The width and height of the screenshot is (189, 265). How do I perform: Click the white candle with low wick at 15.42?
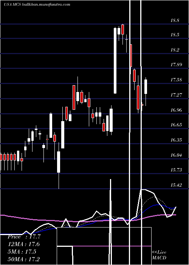59,162
